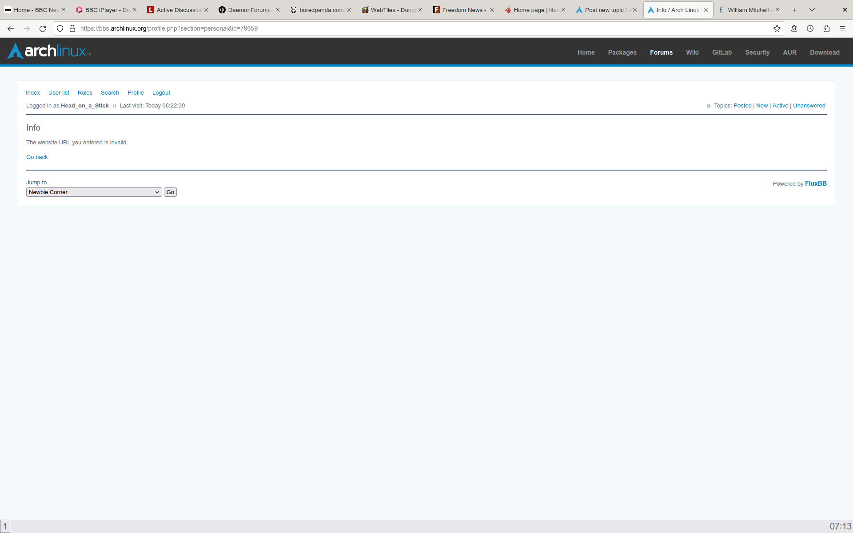Image resolution: width=853 pixels, height=533 pixels.
Task: Show Posted topics
Action: tap(742, 106)
